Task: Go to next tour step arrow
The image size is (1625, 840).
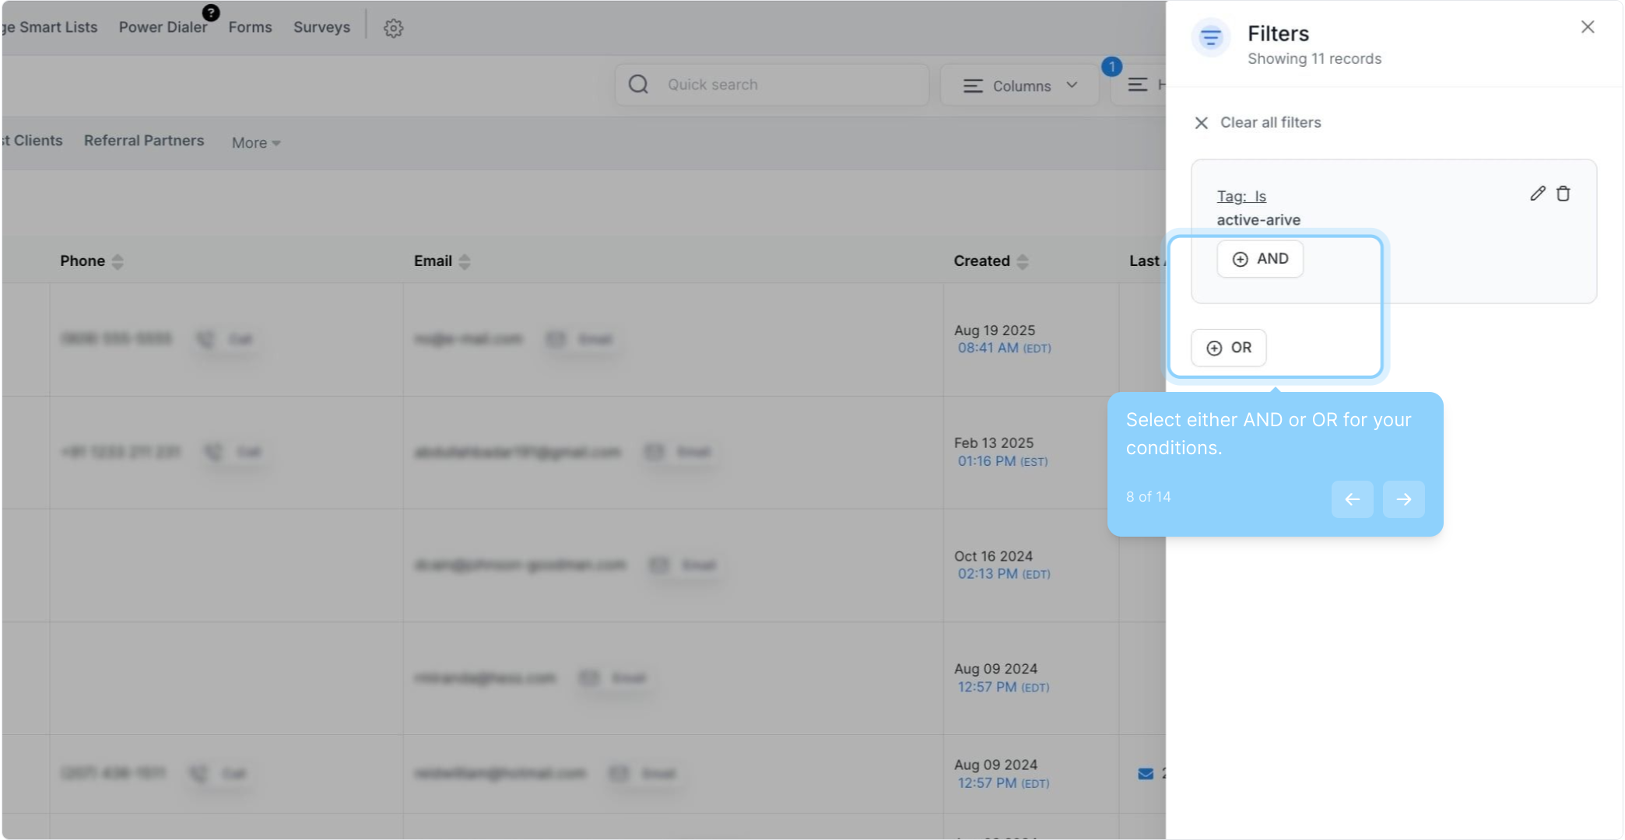Action: click(1403, 499)
